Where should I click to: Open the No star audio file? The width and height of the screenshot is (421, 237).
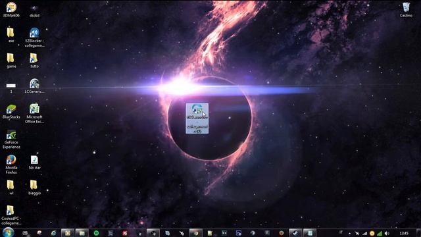tap(34, 163)
